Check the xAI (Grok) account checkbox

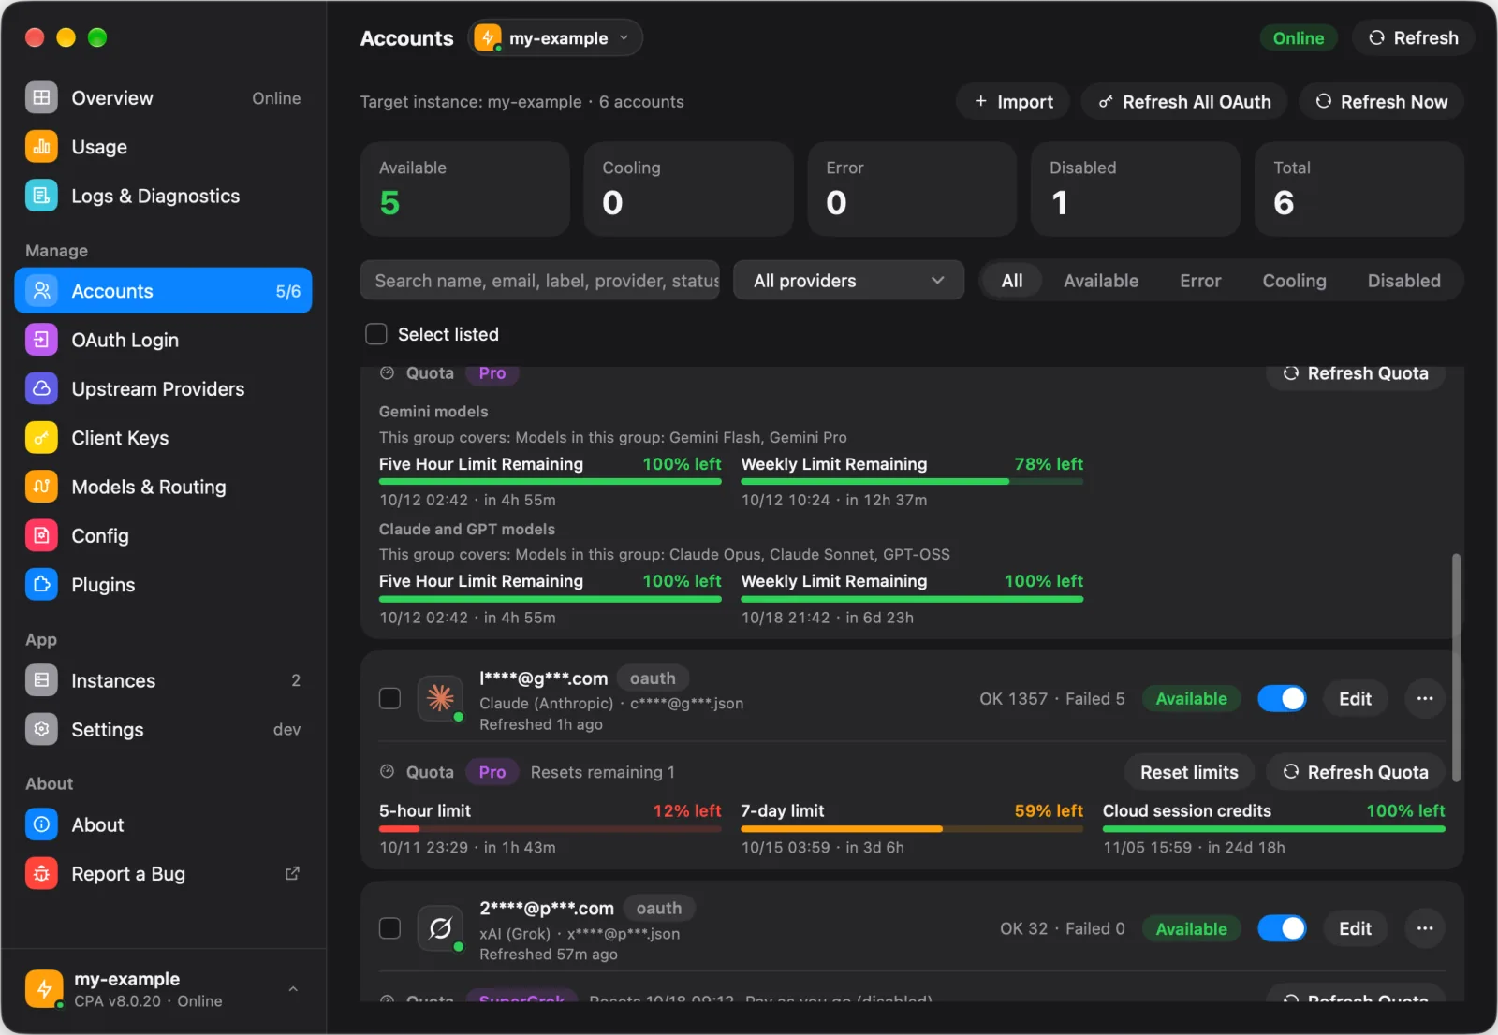[x=389, y=928]
